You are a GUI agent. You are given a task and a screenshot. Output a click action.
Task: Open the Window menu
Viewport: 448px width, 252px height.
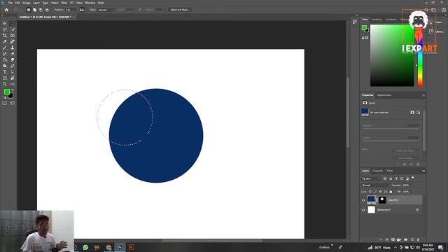coord(90,3)
